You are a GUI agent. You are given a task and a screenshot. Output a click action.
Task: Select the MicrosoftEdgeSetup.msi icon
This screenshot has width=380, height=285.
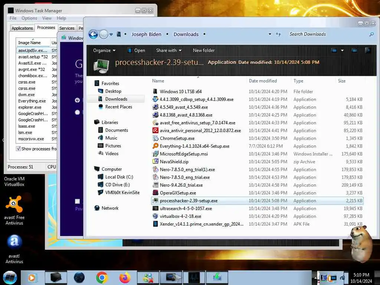pyautogui.click(x=155, y=154)
